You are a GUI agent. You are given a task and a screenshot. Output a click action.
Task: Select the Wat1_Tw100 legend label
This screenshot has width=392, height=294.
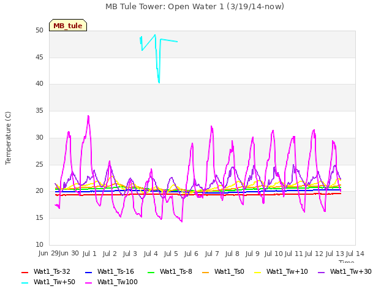click(118, 282)
